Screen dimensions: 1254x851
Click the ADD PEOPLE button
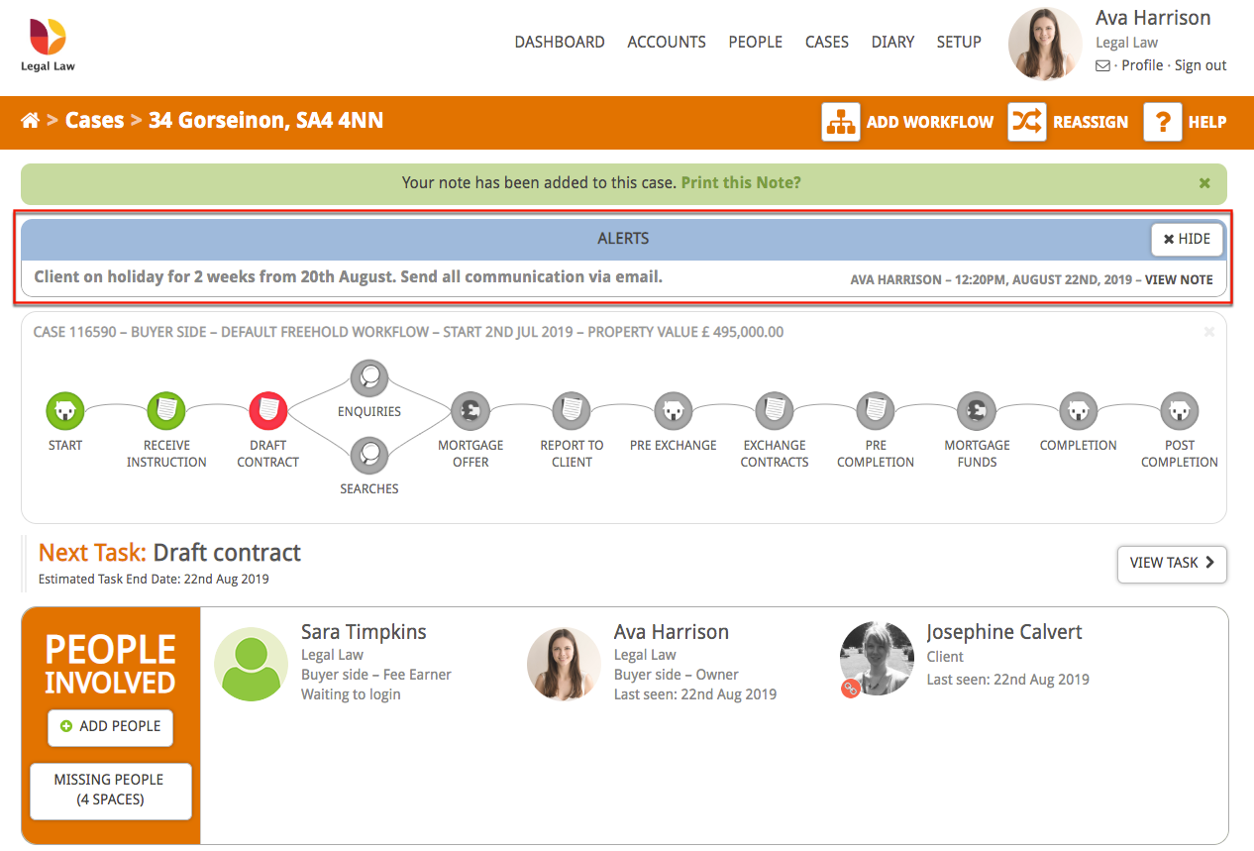tap(110, 726)
